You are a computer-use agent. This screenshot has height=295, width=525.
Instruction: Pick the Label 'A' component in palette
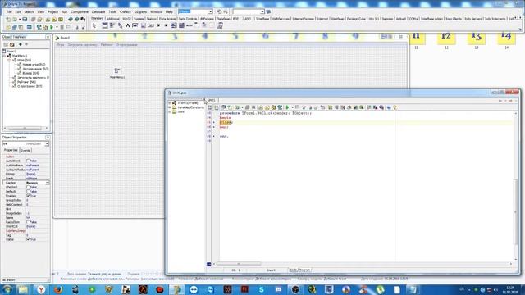tap(128, 25)
